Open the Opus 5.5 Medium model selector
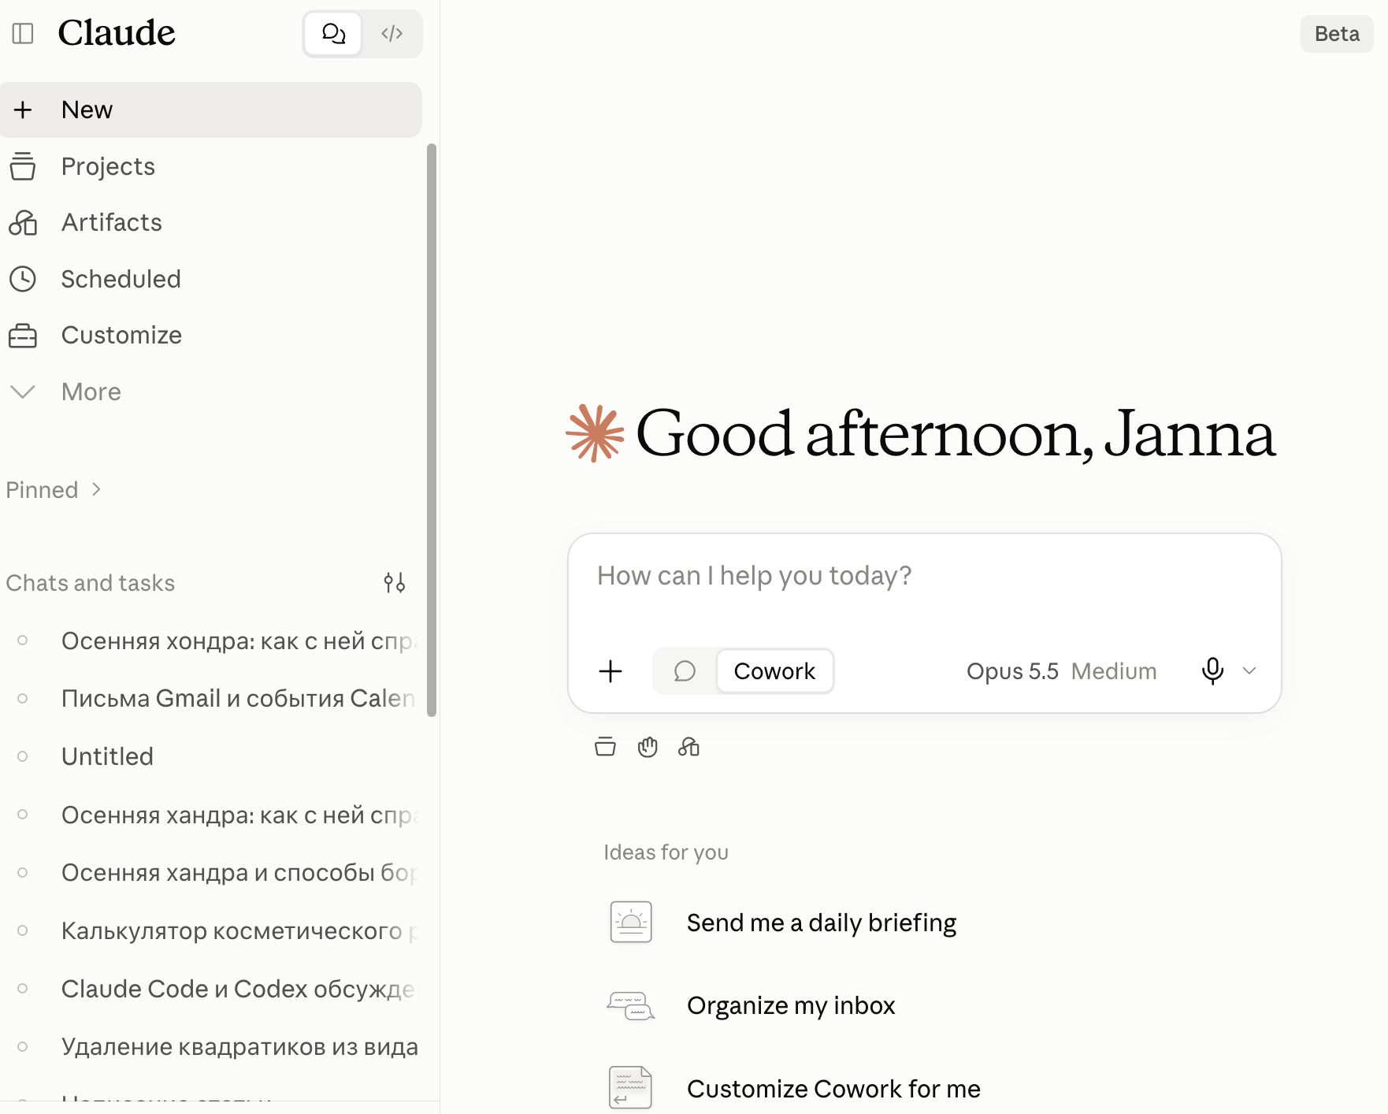Screen dimensions: 1388x1114 [1061, 671]
